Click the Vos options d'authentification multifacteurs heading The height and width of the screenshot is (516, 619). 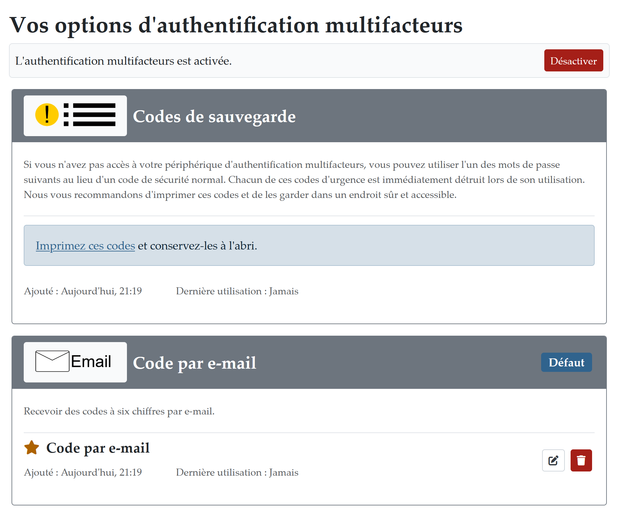236,25
